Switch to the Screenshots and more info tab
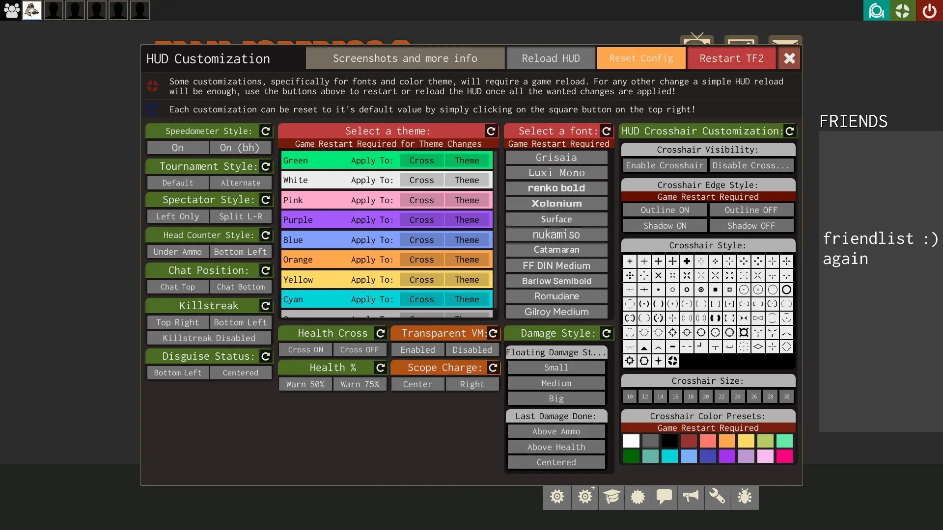The width and height of the screenshot is (943, 530). point(405,58)
